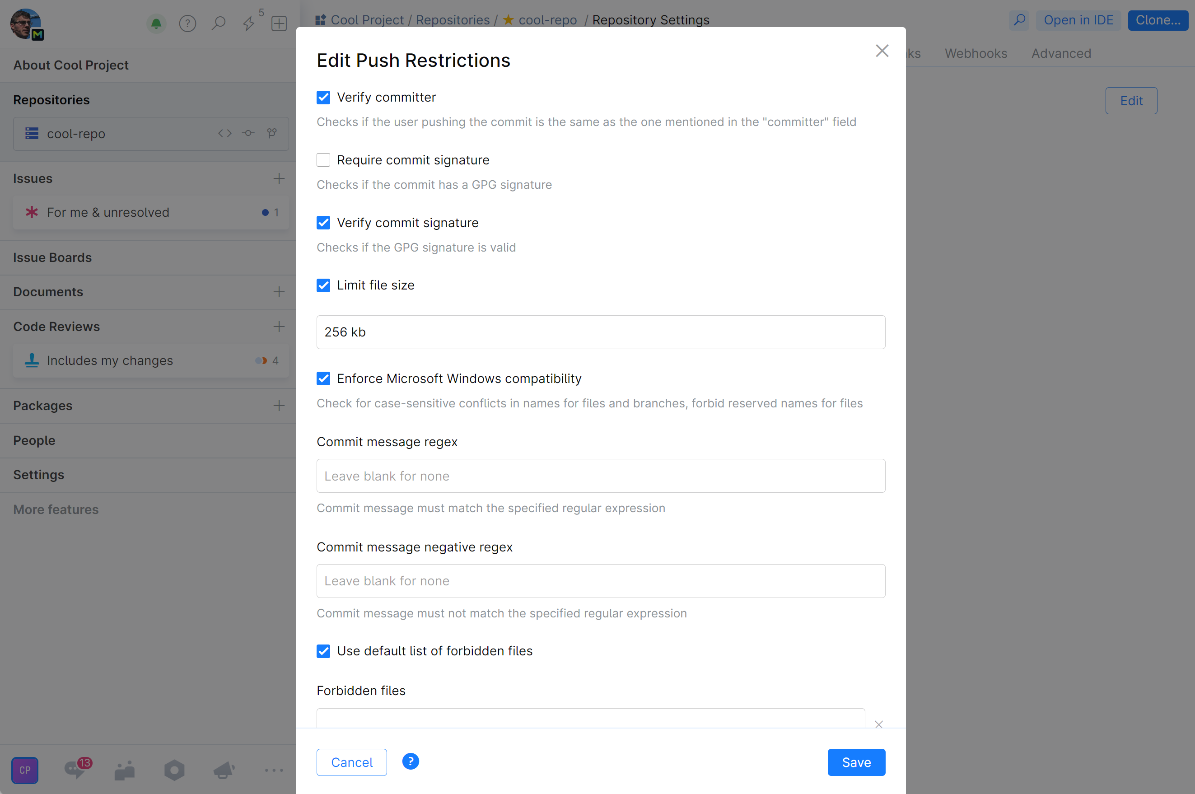The height and width of the screenshot is (794, 1195).
Task: Enable Require commit signature checkbox
Action: pos(323,160)
